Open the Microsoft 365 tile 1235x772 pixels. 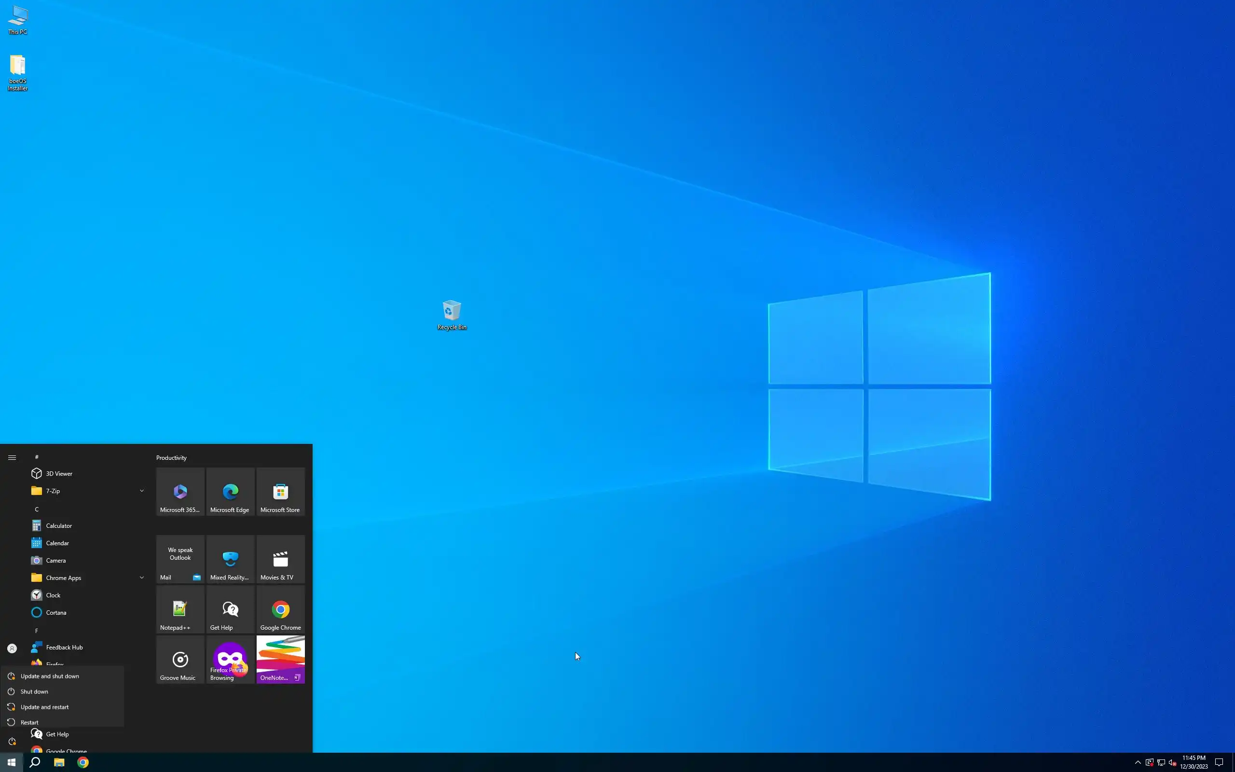(179, 492)
